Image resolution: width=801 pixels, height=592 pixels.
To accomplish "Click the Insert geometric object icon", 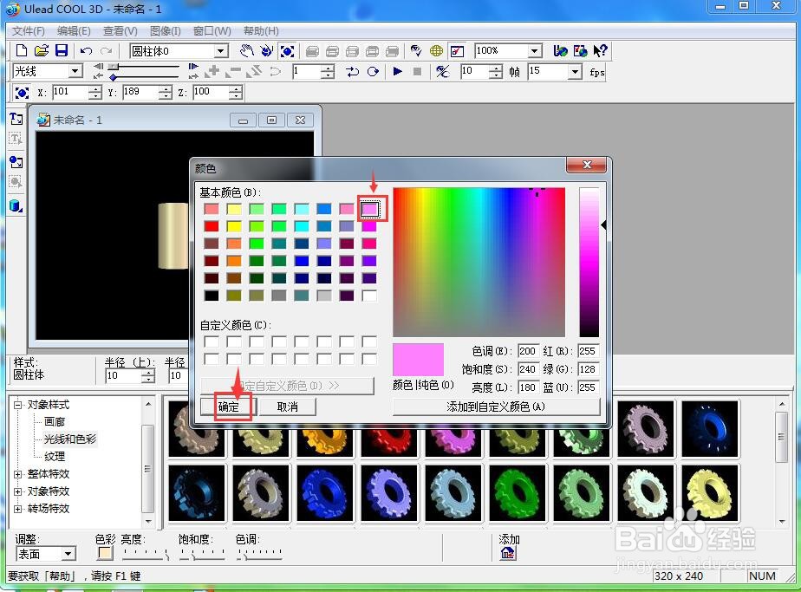I will (x=16, y=205).
